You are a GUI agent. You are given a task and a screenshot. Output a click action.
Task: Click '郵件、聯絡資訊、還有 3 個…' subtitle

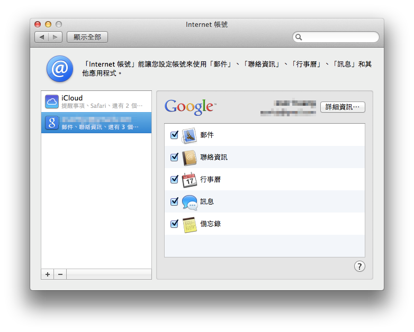click(100, 127)
